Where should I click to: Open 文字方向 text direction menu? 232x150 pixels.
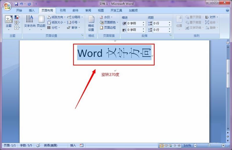(30, 22)
